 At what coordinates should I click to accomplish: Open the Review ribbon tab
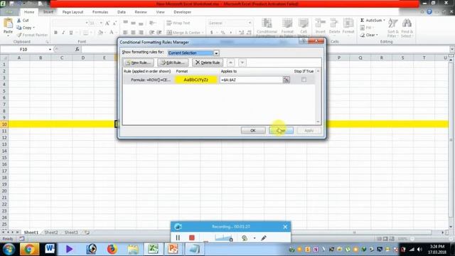pyautogui.click(x=141, y=12)
